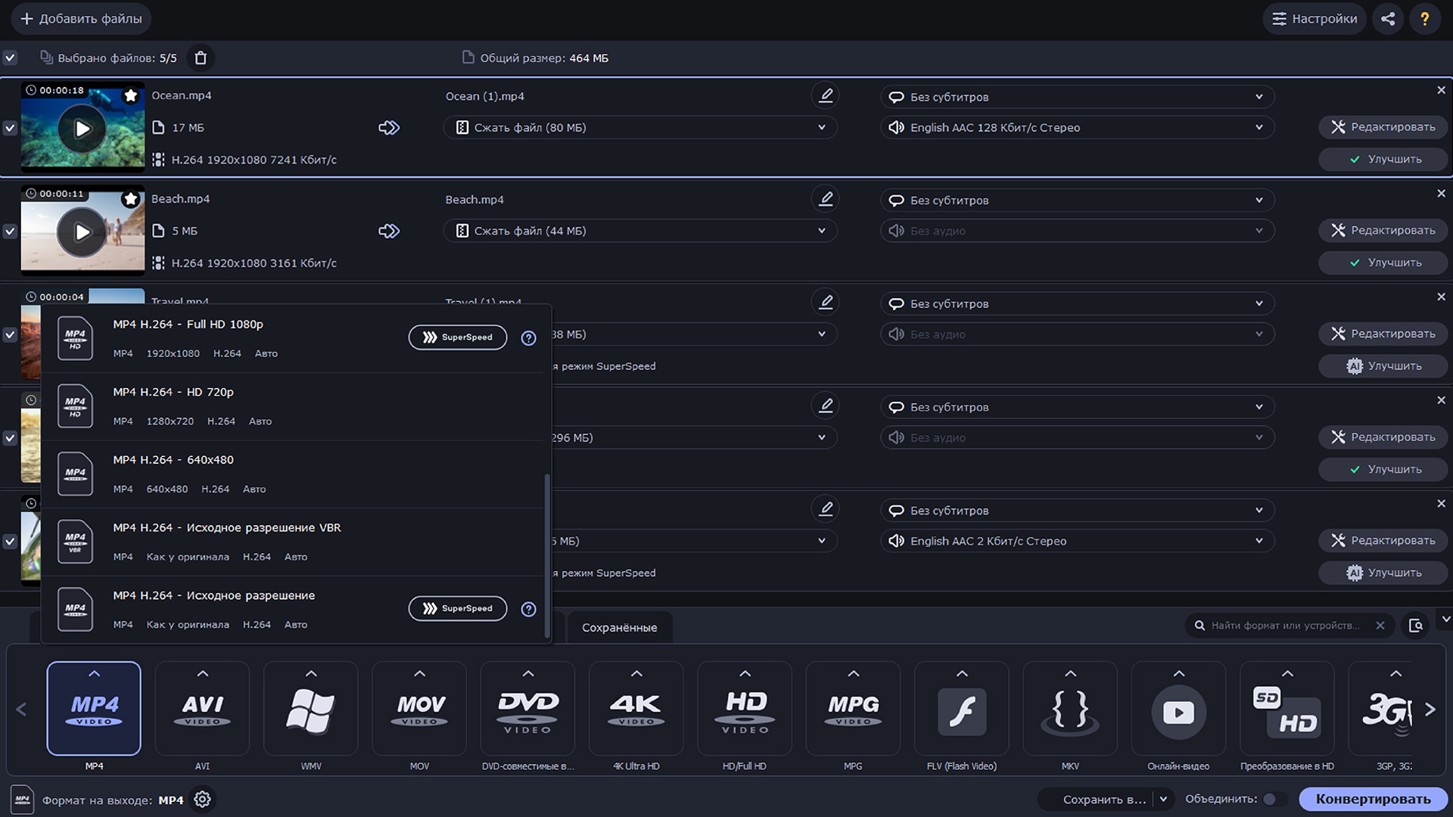
Task: Click Edit button for Beach.mp4
Action: click(x=1383, y=231)
